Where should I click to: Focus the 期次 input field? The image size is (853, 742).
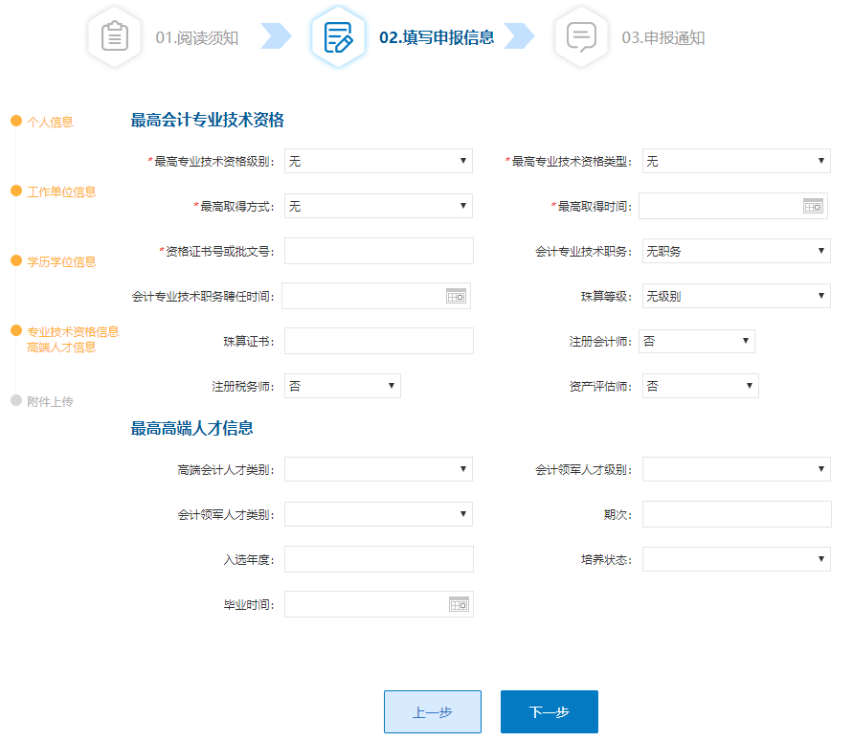736,514
